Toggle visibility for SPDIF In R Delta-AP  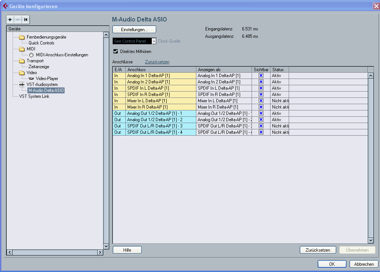261,94
